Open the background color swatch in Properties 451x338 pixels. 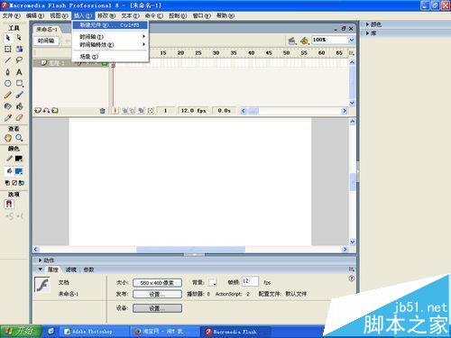212,282
